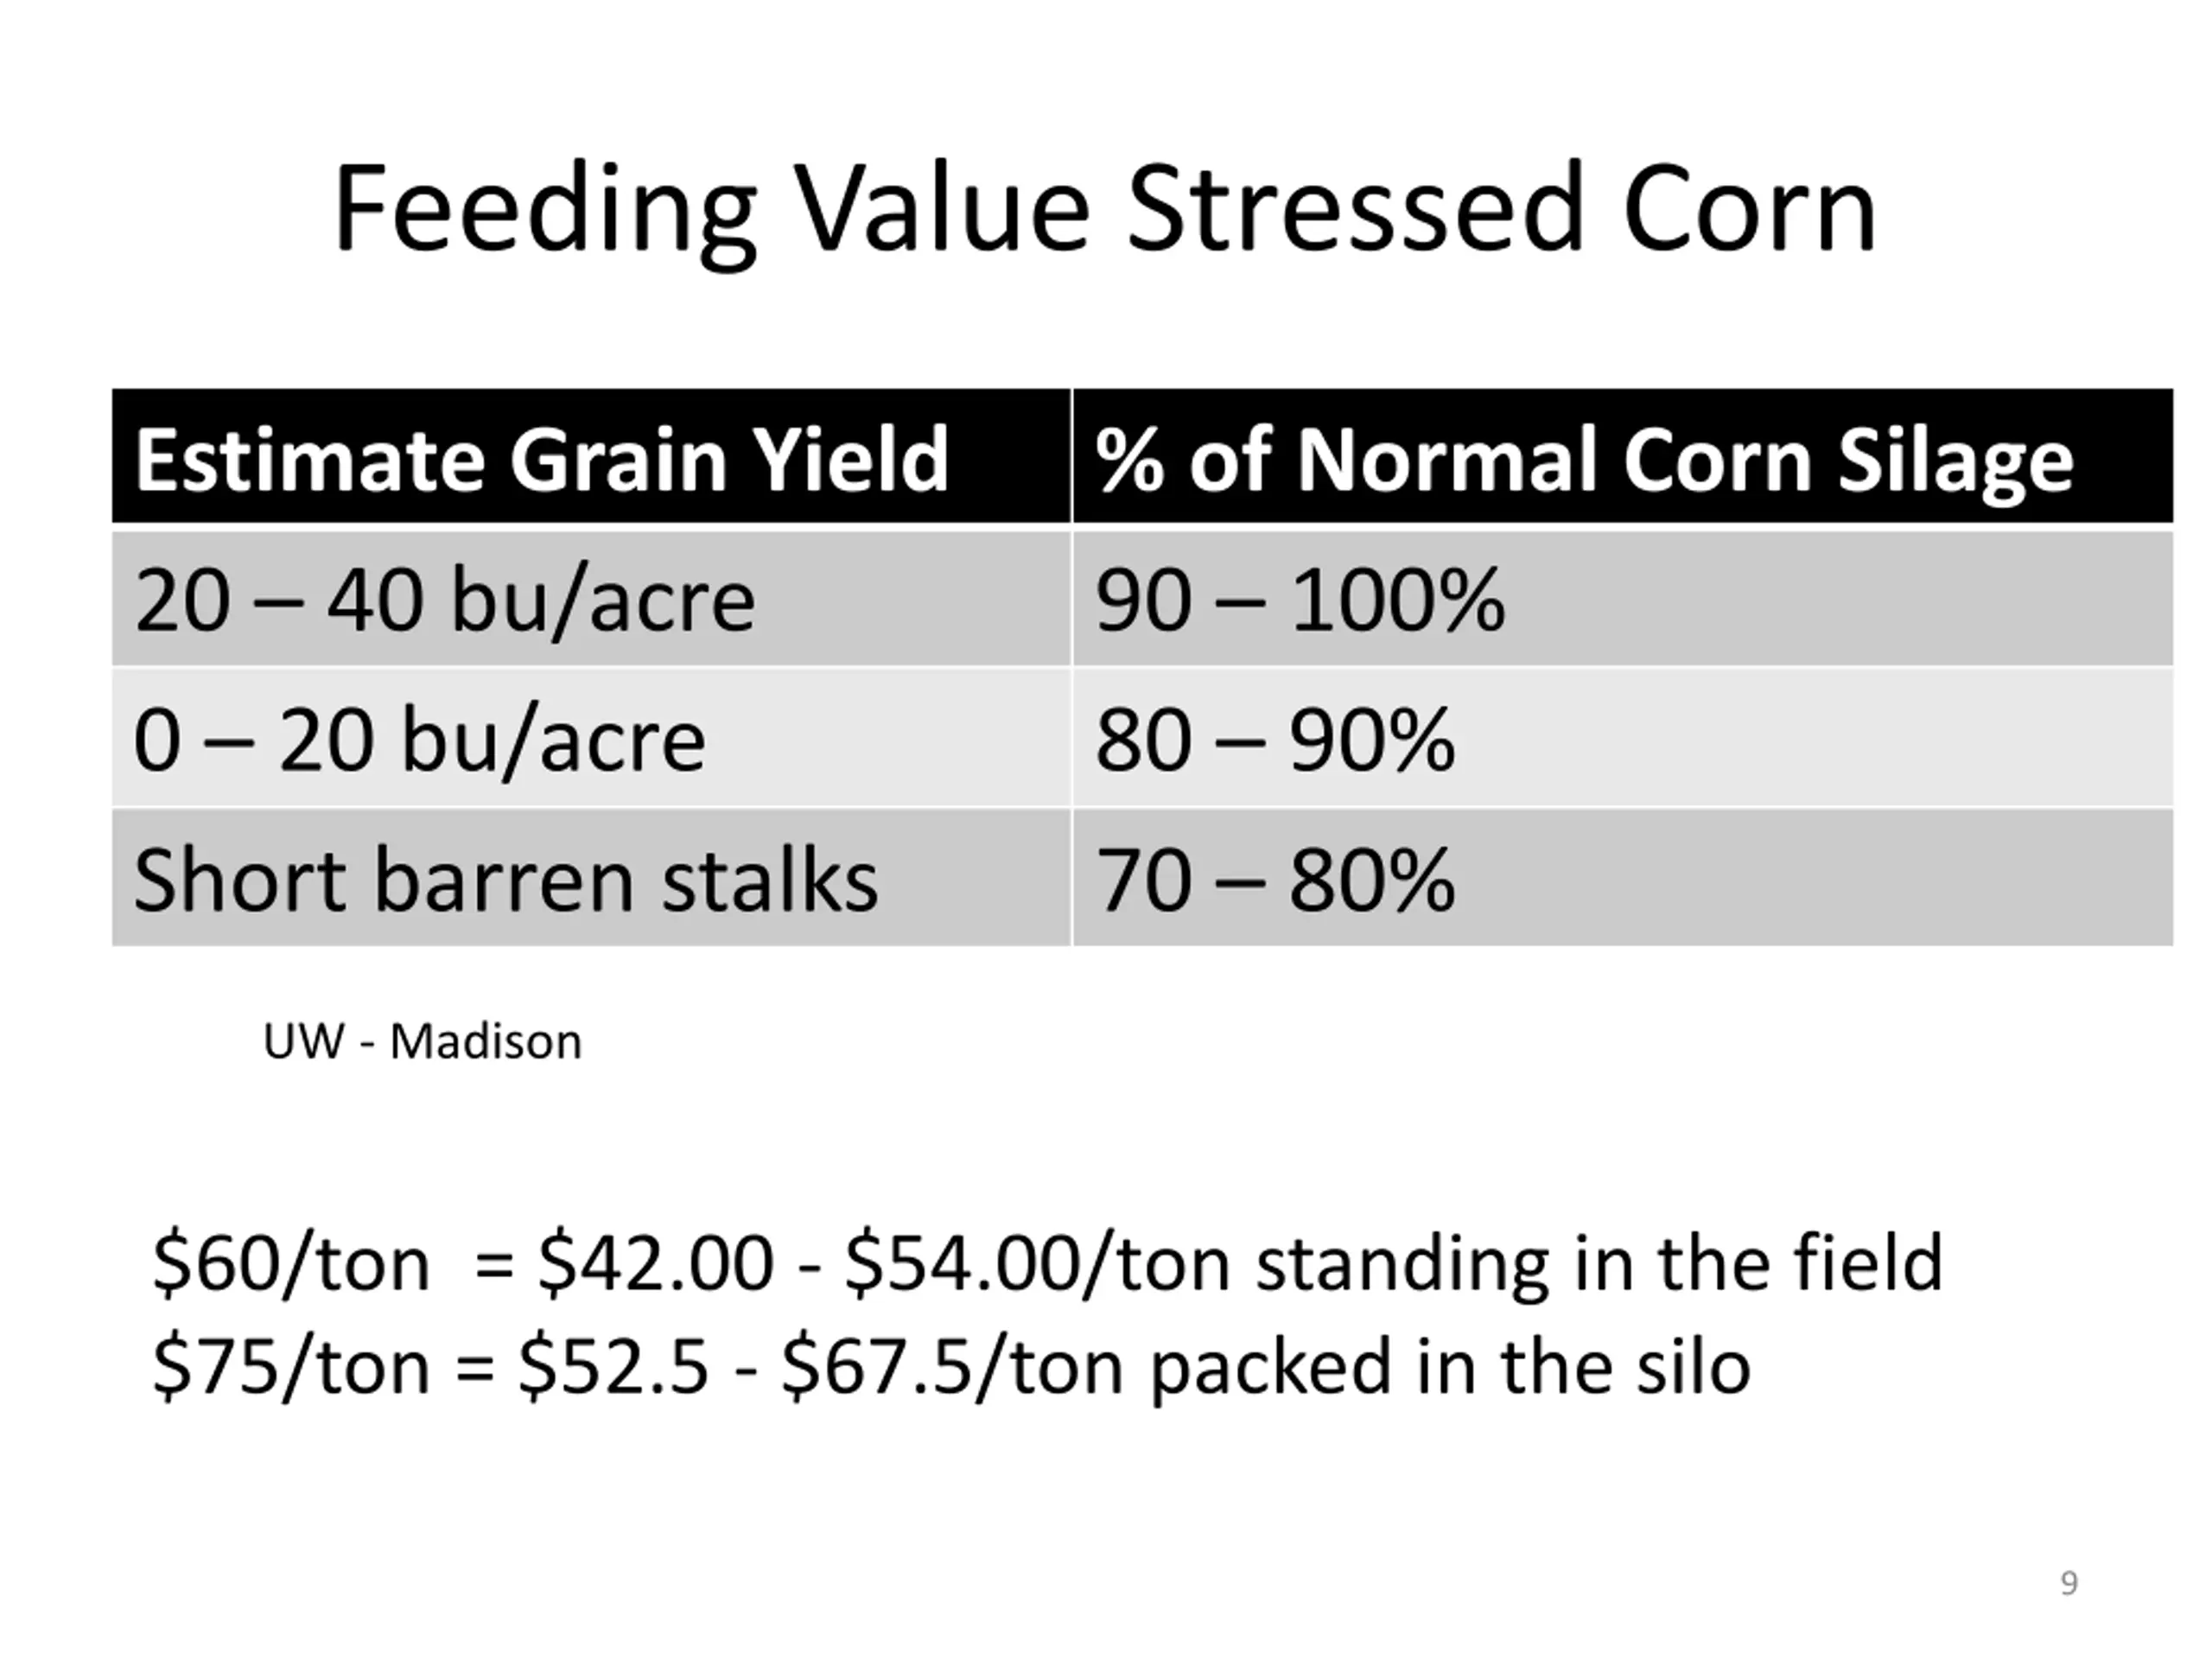Click the "Short barren stalks" cell

[506, 880]
